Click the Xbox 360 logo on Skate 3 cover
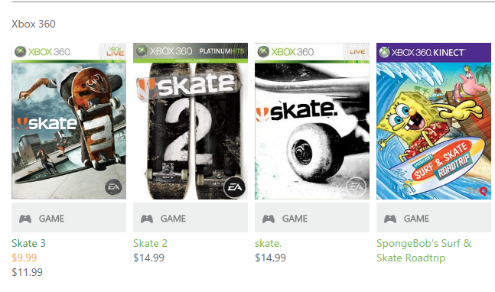The width and height of the screenshot is (495, 292). [43, 52]
